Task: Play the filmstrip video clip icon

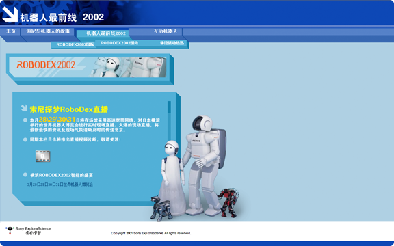Action: coord(42,156)
